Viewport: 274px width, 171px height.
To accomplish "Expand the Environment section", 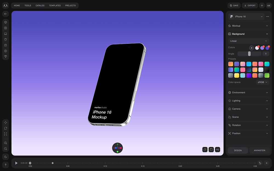I will [248, 92].
